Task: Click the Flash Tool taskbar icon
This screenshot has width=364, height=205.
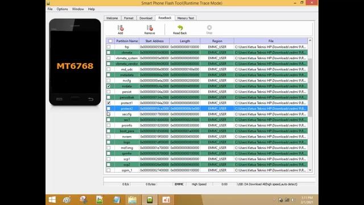Action: 150,200
